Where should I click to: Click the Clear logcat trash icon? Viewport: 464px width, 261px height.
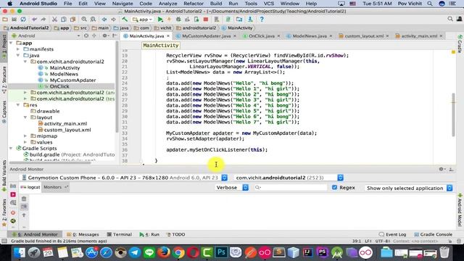click(24, 199)
